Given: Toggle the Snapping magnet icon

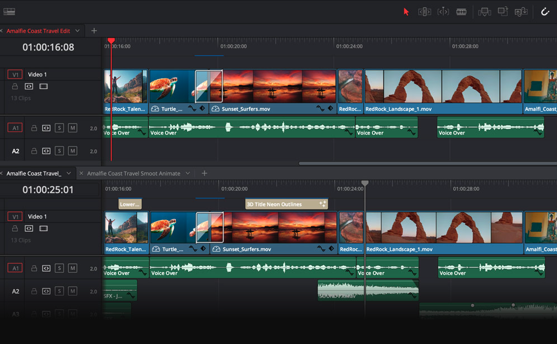Looking at the screenshot, I should (545, 11).
